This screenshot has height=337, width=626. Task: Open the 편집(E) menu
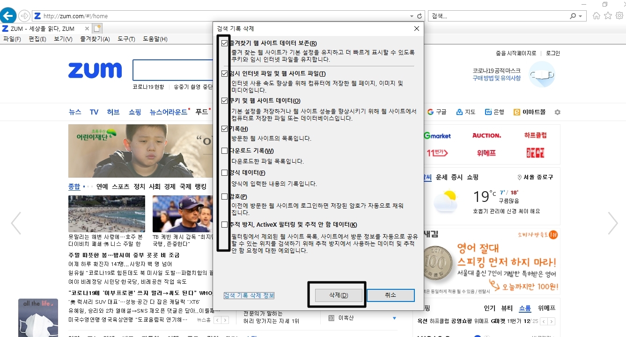(x=37, y=39)
